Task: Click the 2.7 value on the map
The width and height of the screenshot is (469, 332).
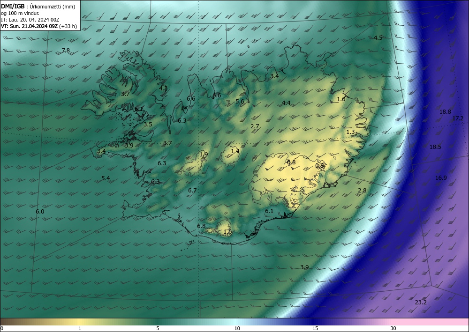Action: (255, 126)
